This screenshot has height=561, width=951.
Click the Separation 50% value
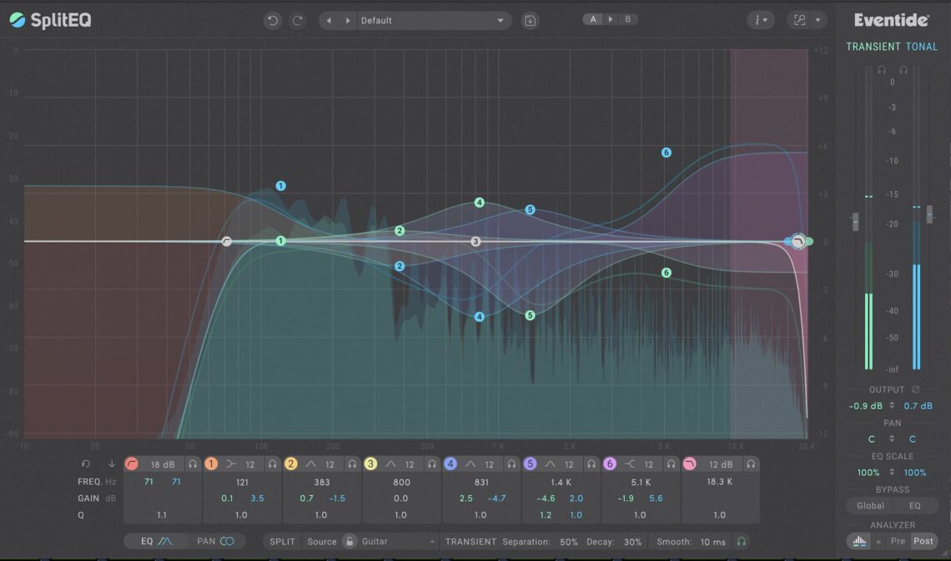click(568, 542)
